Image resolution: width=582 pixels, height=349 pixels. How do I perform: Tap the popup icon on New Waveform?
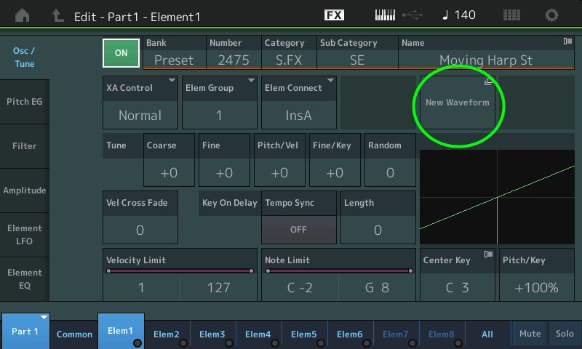[x=488, y=81]
